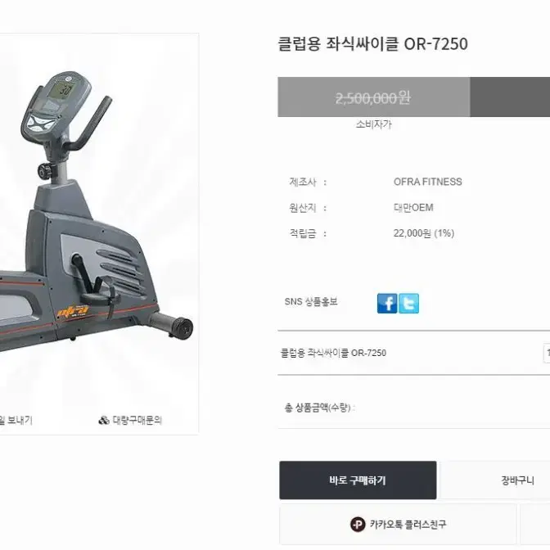The width and height of the screenshot is (550, 550).
Task: Click 바로 구매하기 buy now button
Action: pyautogui.click(x=358, y=480)
